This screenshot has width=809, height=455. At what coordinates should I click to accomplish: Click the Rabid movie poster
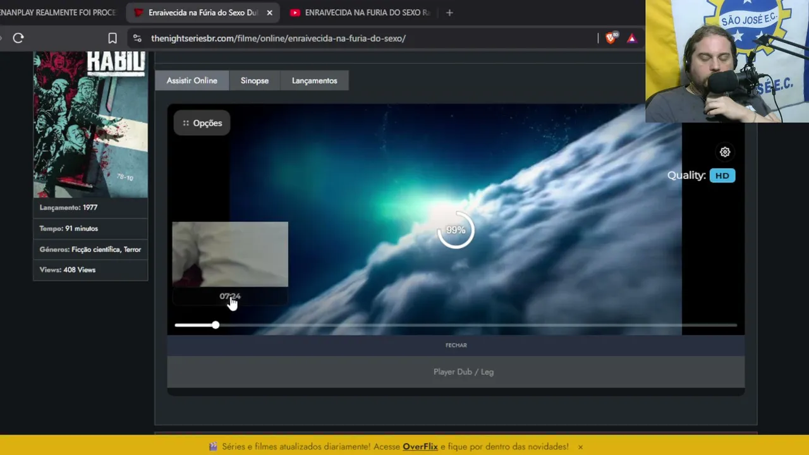(x=90, y=124)
